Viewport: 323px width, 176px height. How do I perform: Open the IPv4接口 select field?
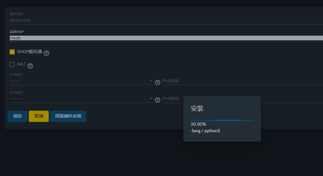82,81
